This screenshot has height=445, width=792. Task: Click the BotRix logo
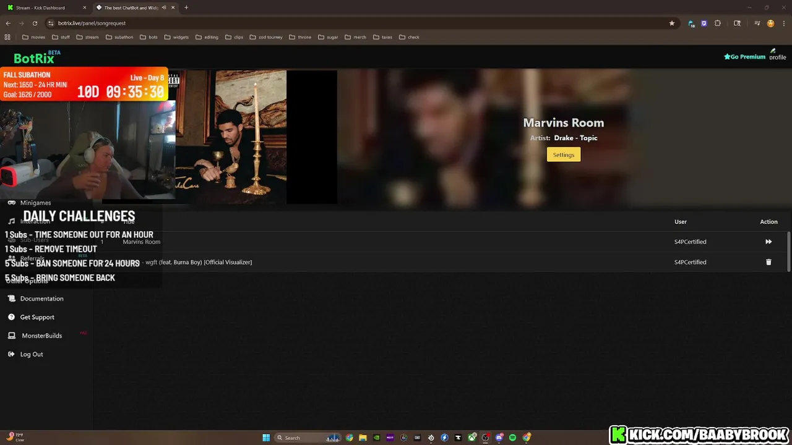point(37,57)
